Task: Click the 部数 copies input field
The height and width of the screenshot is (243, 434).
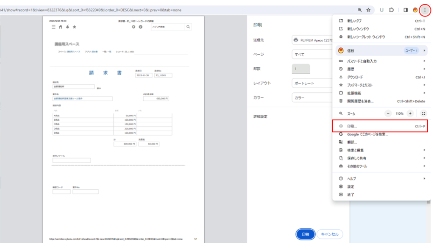Action: (x=300, y=69)
